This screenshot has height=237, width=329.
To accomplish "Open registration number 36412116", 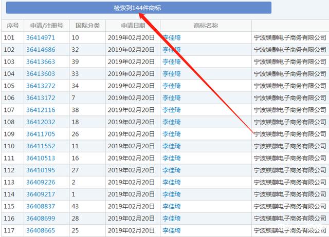I will (x=41, y=110).
